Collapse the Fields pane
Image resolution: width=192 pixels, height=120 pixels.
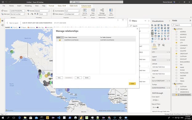[x=190, y=21]
